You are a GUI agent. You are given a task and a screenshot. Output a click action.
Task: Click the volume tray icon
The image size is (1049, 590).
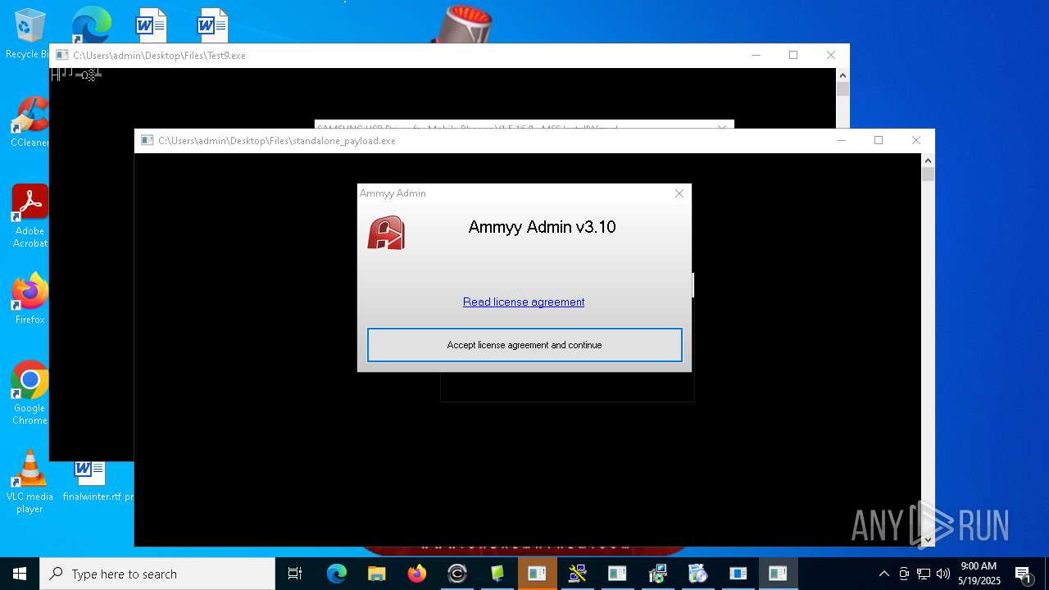point(943,574)
